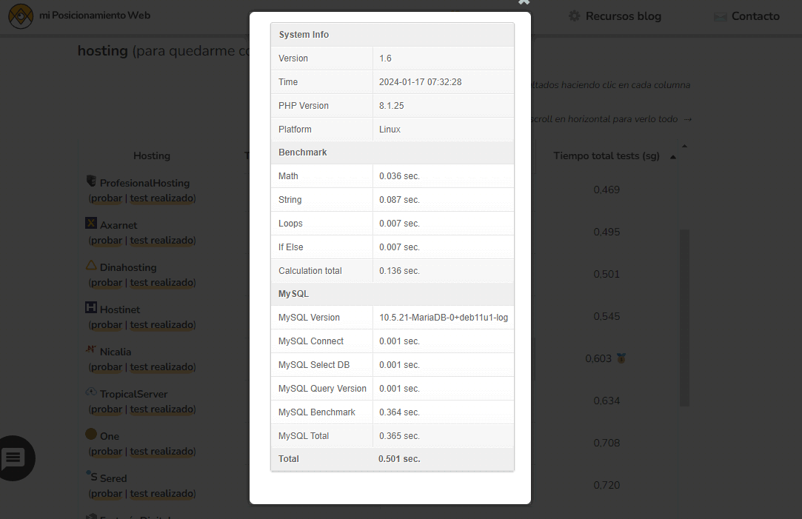
Task: Click the ProfesionalHosting shield icon
Action: point(91,181)
